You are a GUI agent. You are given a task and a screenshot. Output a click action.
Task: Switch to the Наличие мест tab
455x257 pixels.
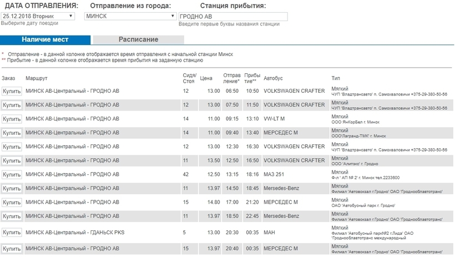click(45, 39)
